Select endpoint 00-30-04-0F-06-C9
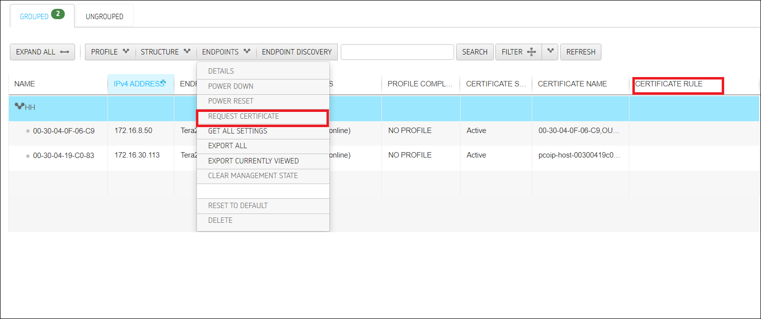This screenshot has width=761, height=319. coord(63,132)
